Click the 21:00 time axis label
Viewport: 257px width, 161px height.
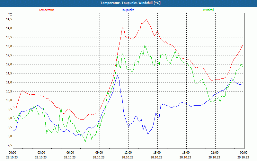click(215, 153)
